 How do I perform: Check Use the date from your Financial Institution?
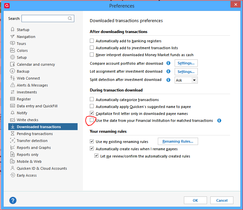92,120
